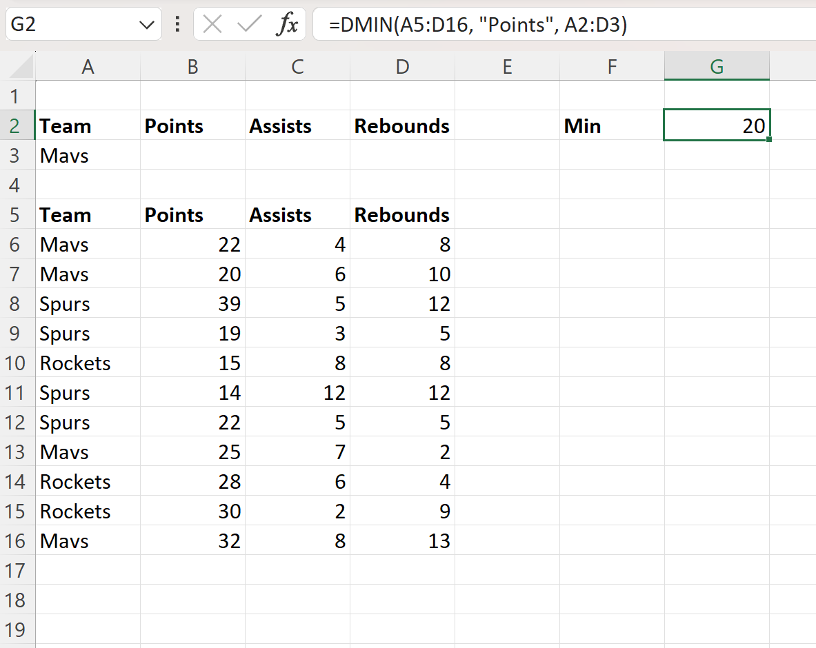Select the cell labeled Min
This screenshot has width=816, height=648.
coord(612,125)
